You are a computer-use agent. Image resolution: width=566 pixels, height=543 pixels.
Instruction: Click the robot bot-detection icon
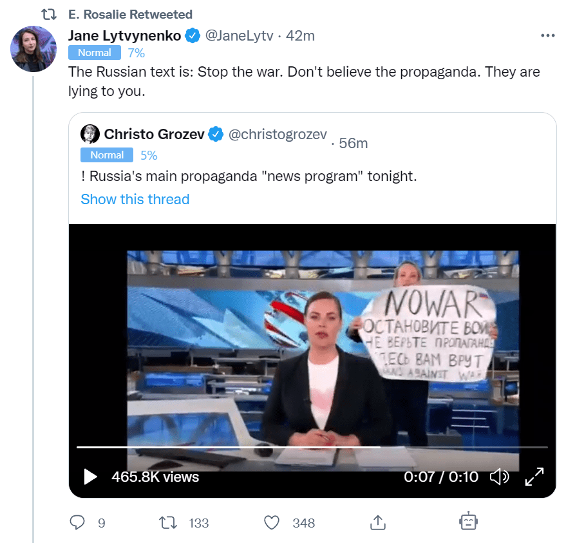coord(468,521)
